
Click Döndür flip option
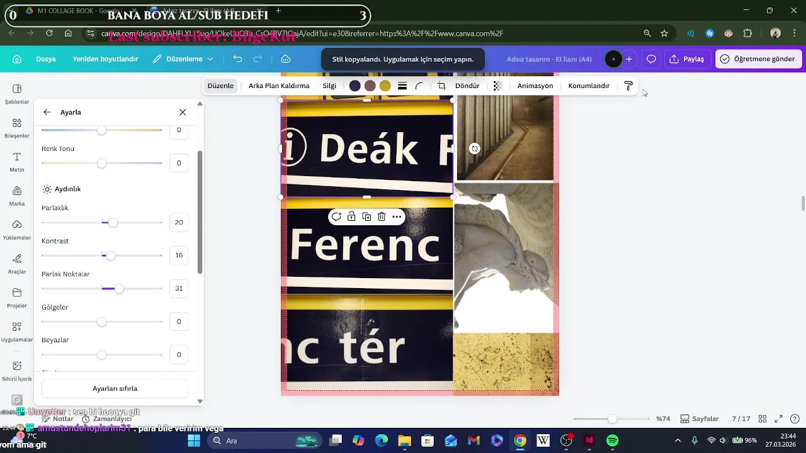point(467,86)
